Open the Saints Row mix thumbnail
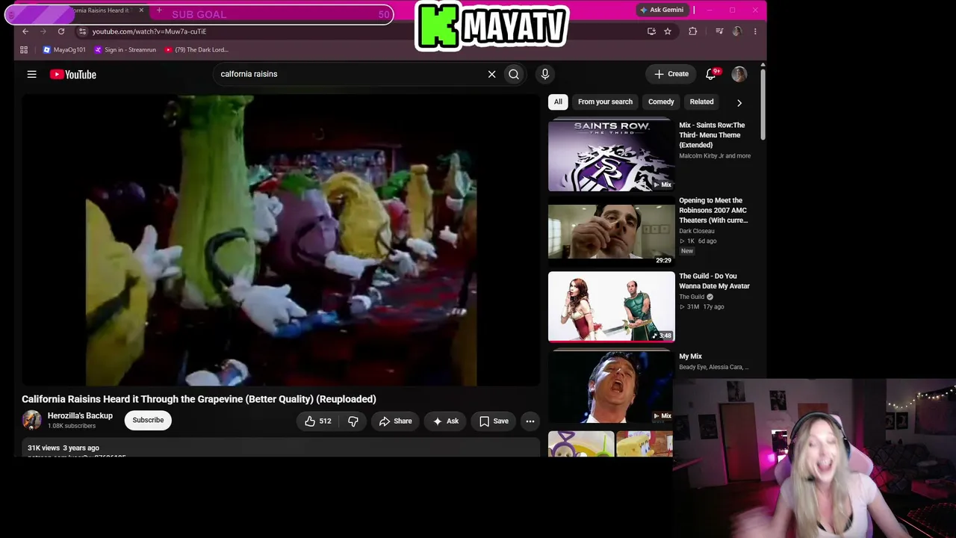 point(611,155)
